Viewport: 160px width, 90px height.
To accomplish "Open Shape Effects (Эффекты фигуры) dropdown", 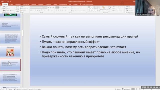I will [118, 11].
